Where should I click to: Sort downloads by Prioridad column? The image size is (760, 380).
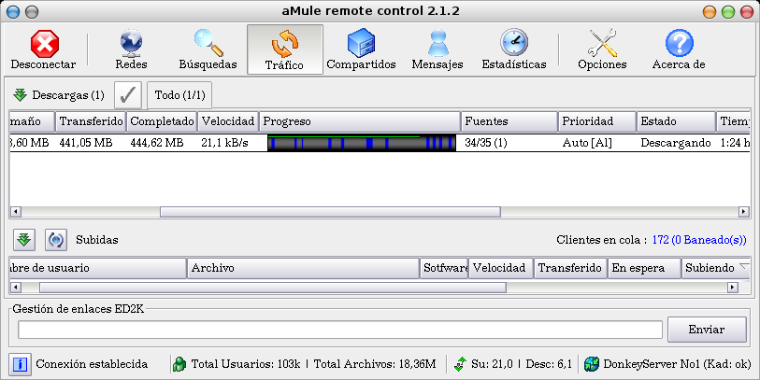point(597,121)
